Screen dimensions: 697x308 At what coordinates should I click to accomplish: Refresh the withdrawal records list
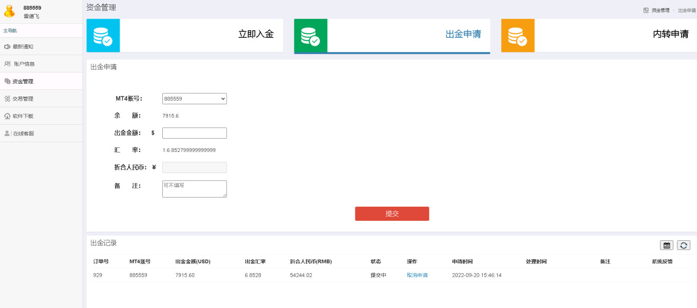[683, 245]
